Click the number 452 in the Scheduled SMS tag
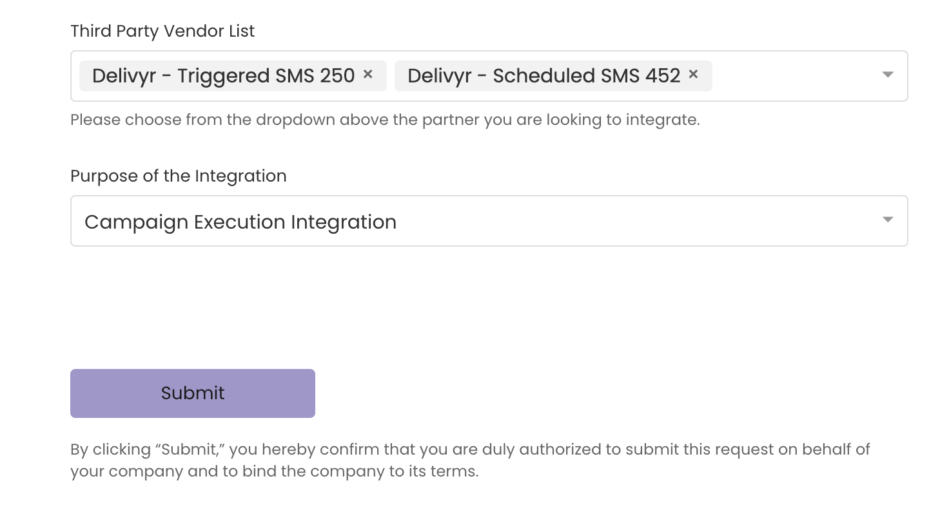 click(661, 76)
